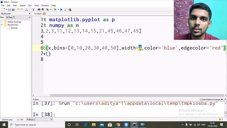
Task: Open Microsoft Store from taskbar
Action: pos(110,125)
